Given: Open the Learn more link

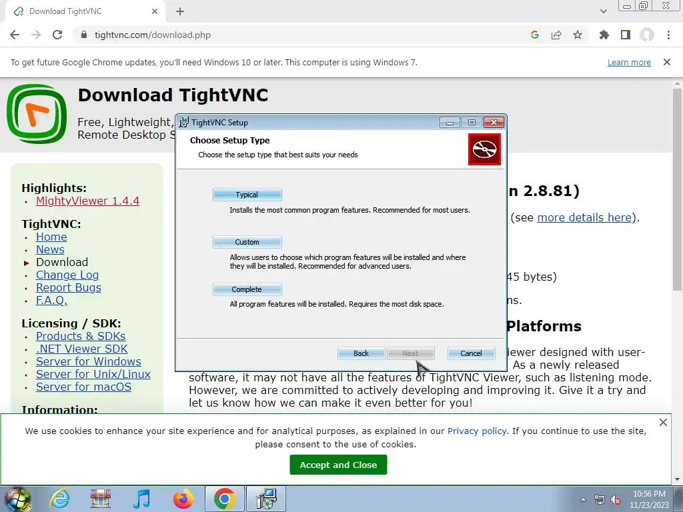Looking at the screenshot, I should click(x=629, y=62).
